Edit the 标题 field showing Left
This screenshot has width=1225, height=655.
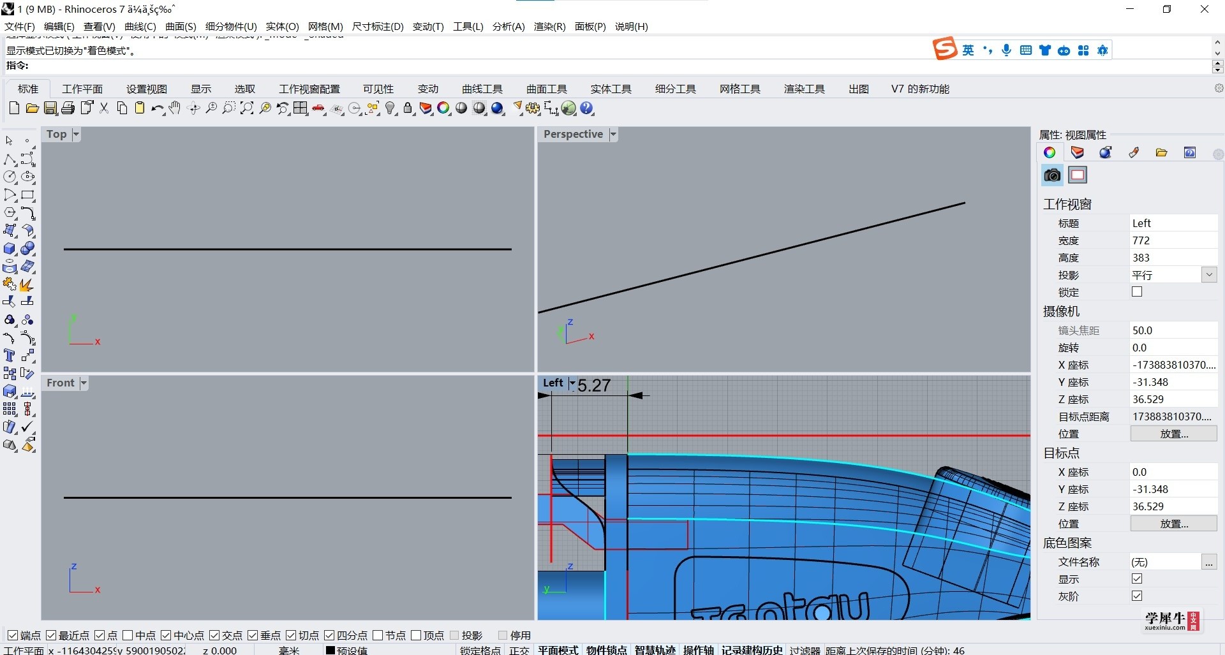1173,223
